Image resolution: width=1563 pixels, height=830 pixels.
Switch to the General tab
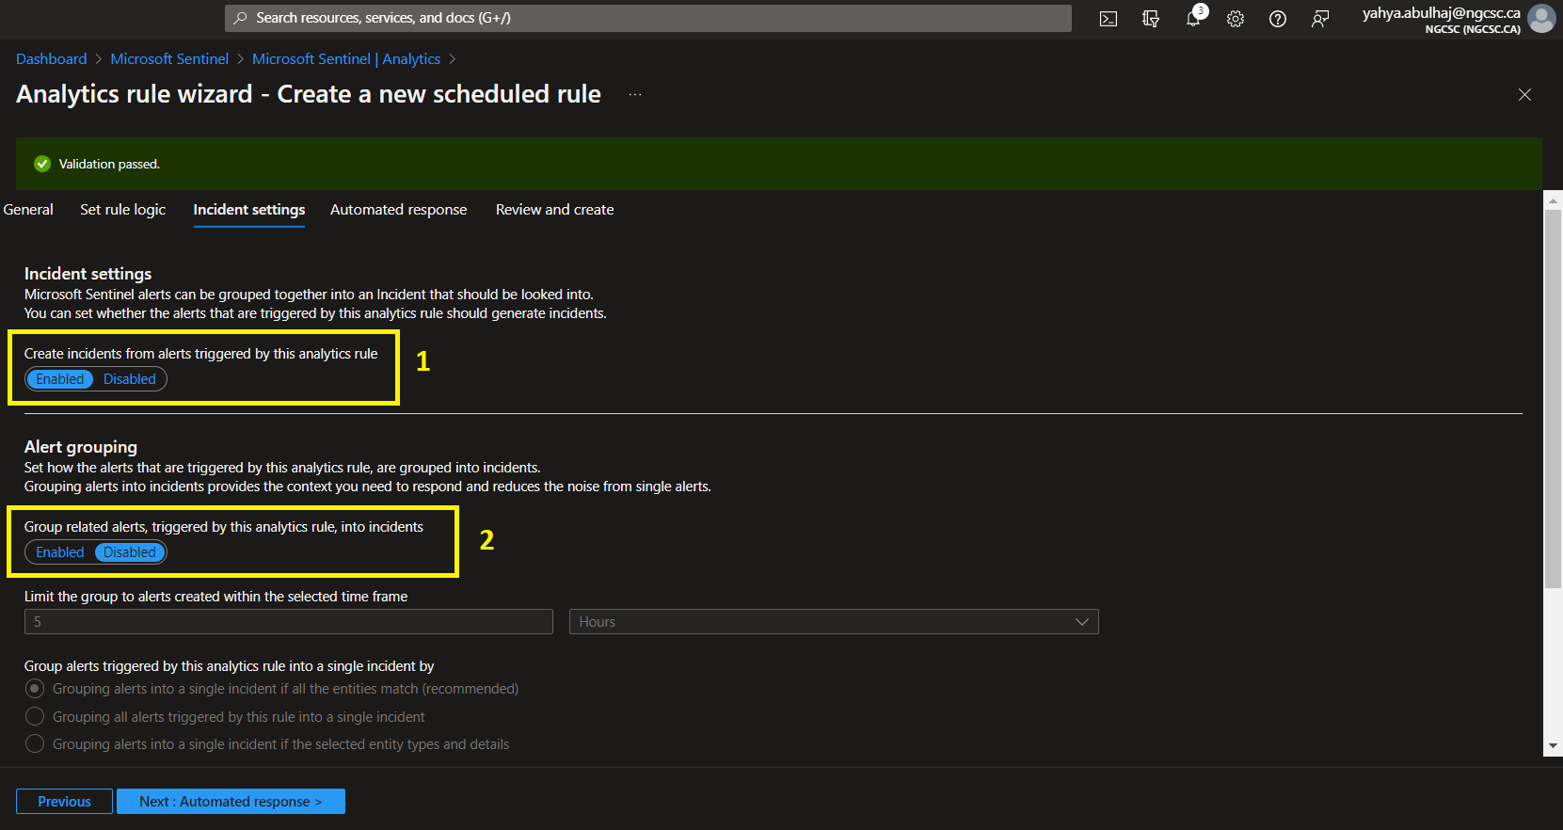point(28,210)
